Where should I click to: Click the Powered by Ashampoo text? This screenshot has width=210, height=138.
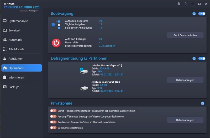[29, 11]
